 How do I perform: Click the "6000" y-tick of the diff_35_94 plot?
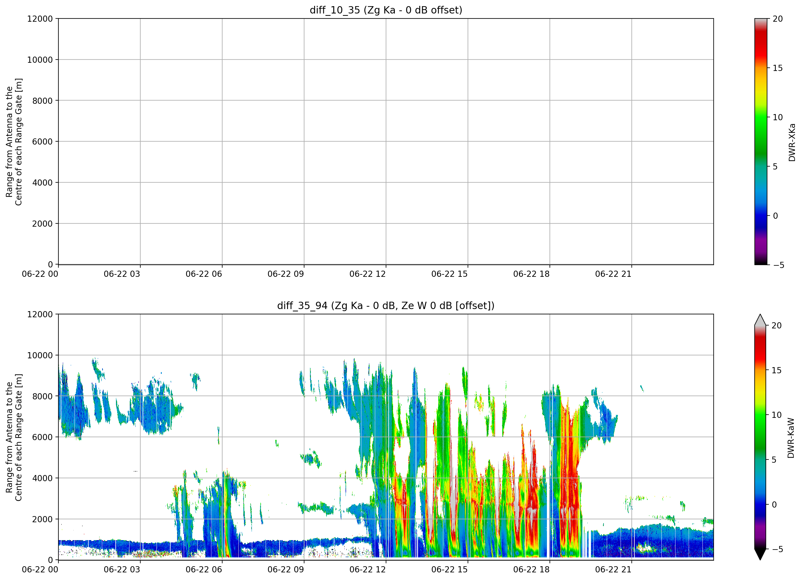coord(43,437)
